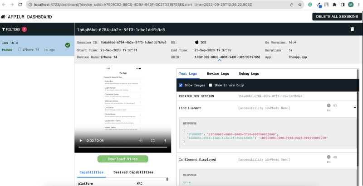363x186 pixels.
Task: Click the filters count badge 2
Action: [x=25, y=29]
